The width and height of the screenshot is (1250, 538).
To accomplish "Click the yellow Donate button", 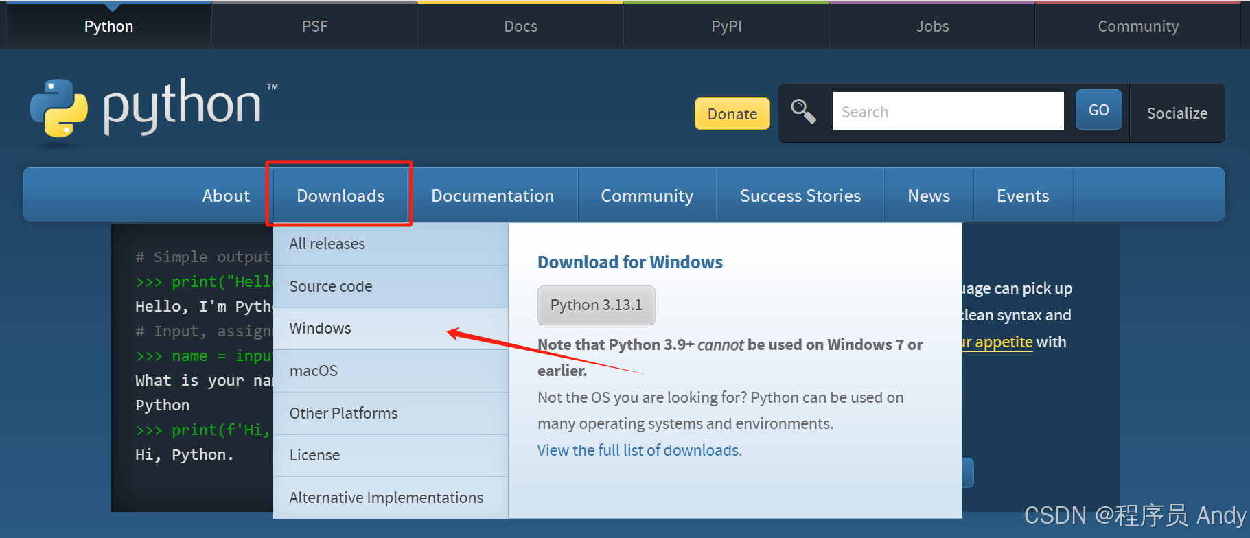I will 732,114.
